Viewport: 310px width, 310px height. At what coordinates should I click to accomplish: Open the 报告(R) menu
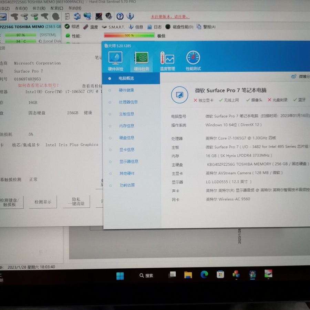(x=39, y=8)
